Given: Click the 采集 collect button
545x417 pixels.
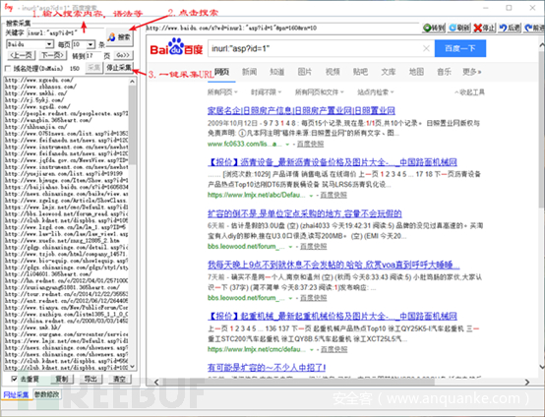Looking at the screenshot, I should point(93,68).
